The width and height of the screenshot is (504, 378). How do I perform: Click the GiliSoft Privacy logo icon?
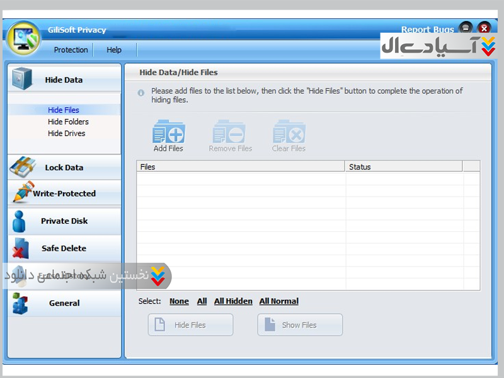[23, 38]
